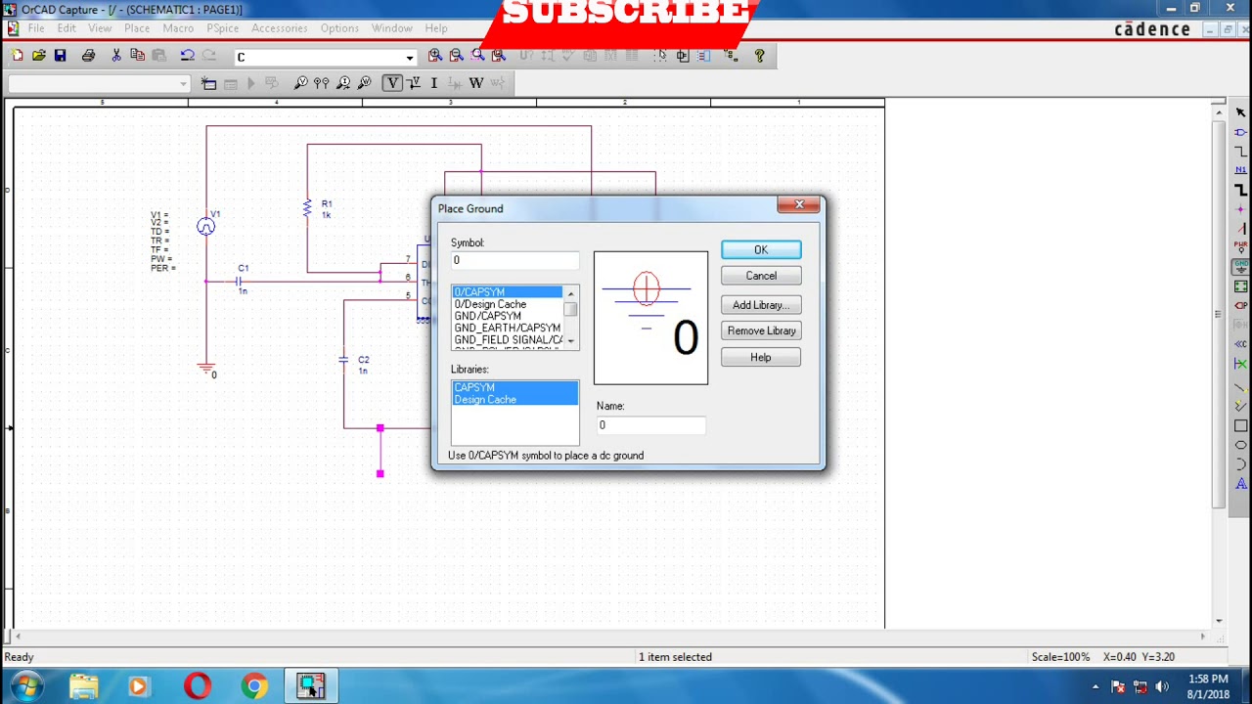Open the File menu

[35, 28]
